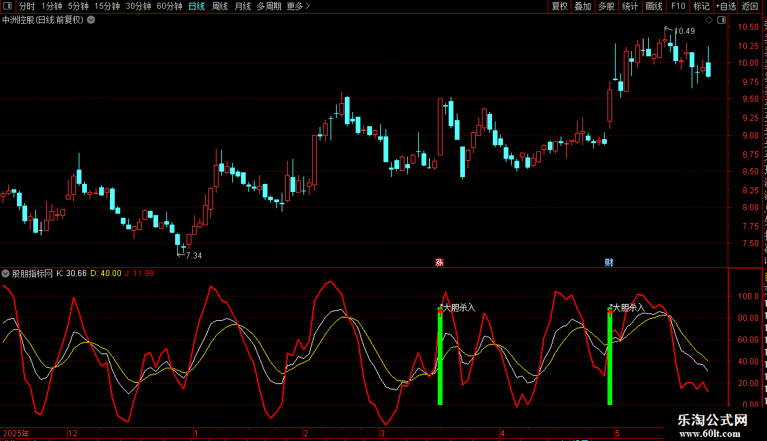Viewport: 767px width, 441px height.
Task: Click the 2025年 timeline label
Action: pos(16,433)
